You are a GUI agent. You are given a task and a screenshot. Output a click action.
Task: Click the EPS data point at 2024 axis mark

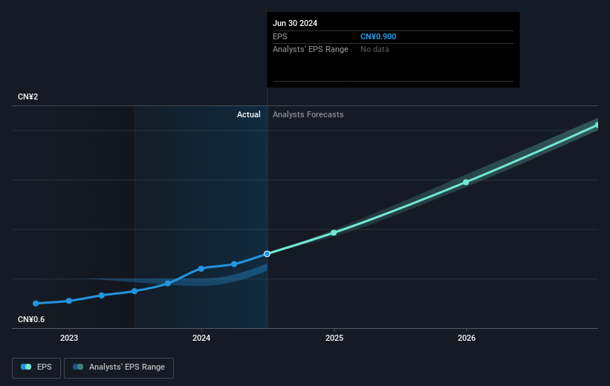click(x=201, y=269)
